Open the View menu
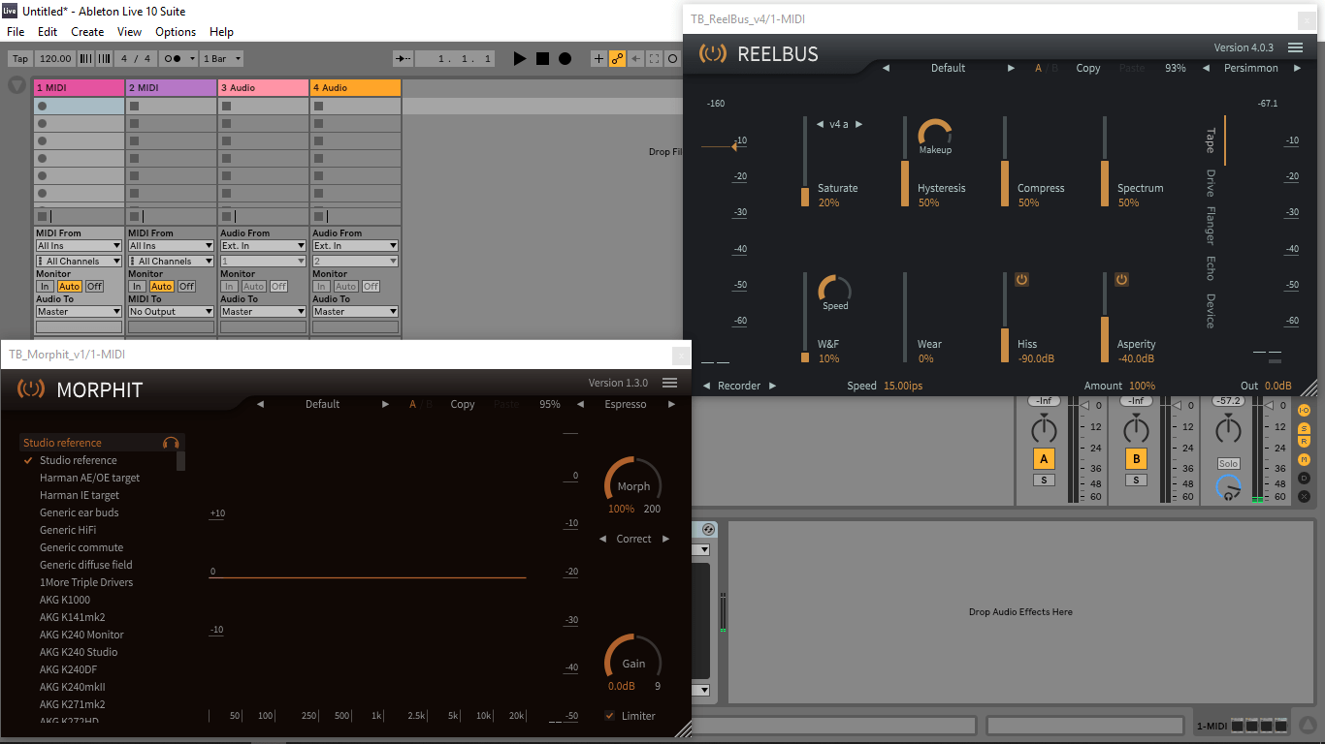1325x744 pixels. coord(130,32)
